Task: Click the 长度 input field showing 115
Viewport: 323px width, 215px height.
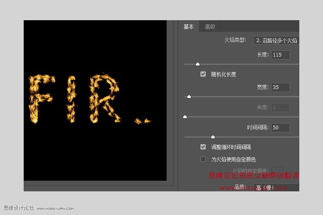Action: pyautogui.click(x=280, y=55)
